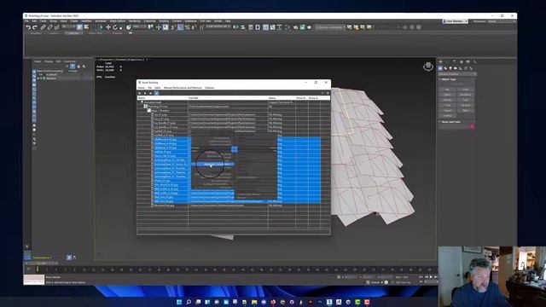Click the Plane primitive button

[466, 110]
